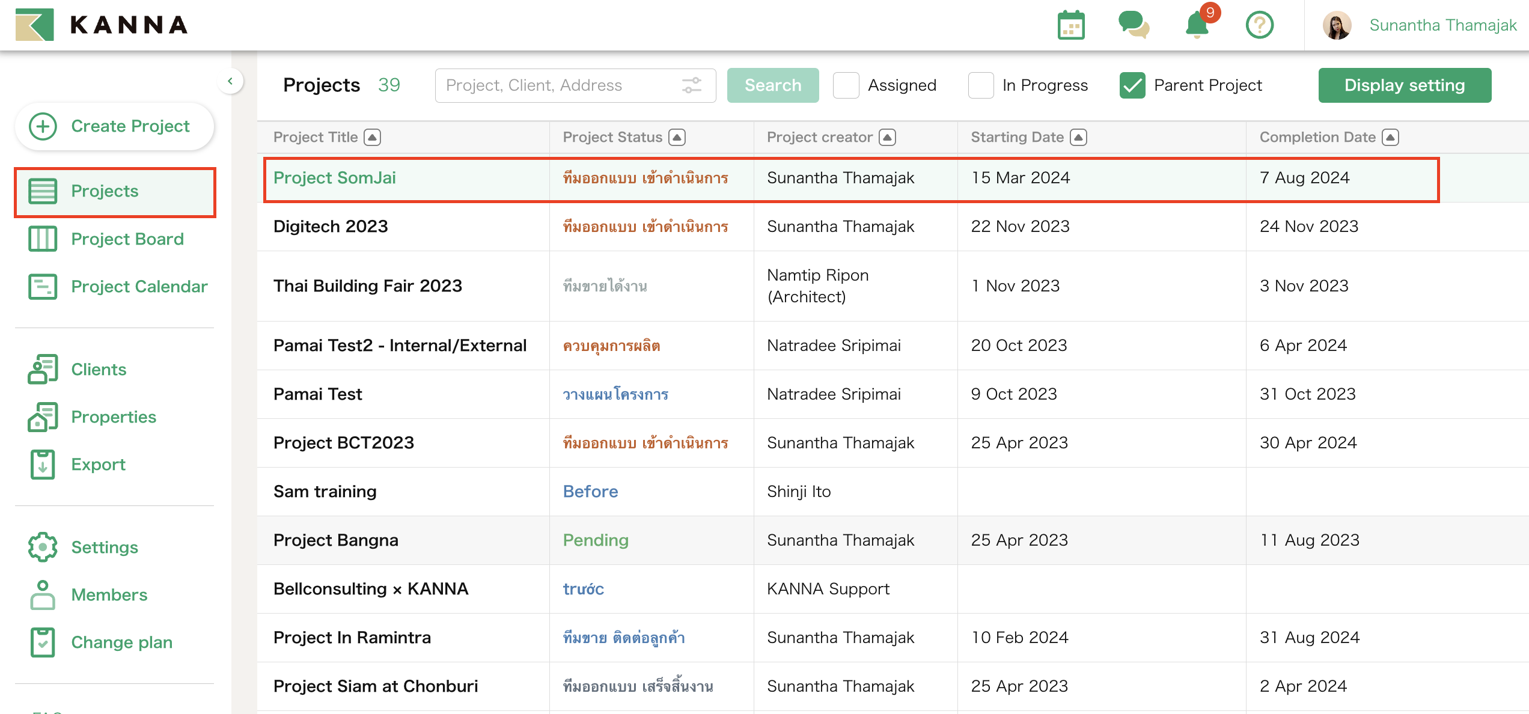Viewport: 1529px width, 714px height.
Task: Open help with the question mark icon
Action: [x=1260, y=25]
